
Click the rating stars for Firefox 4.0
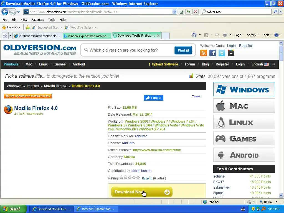130,177
